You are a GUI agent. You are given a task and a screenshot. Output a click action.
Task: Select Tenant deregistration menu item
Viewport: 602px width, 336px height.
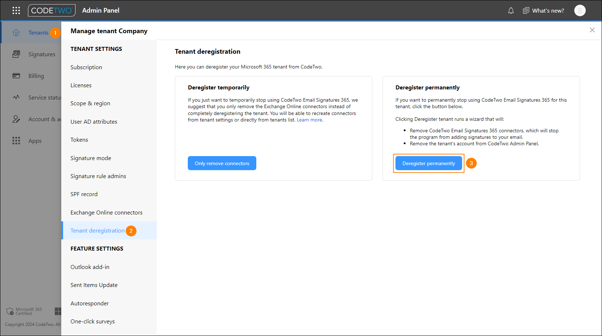(109, 230)
